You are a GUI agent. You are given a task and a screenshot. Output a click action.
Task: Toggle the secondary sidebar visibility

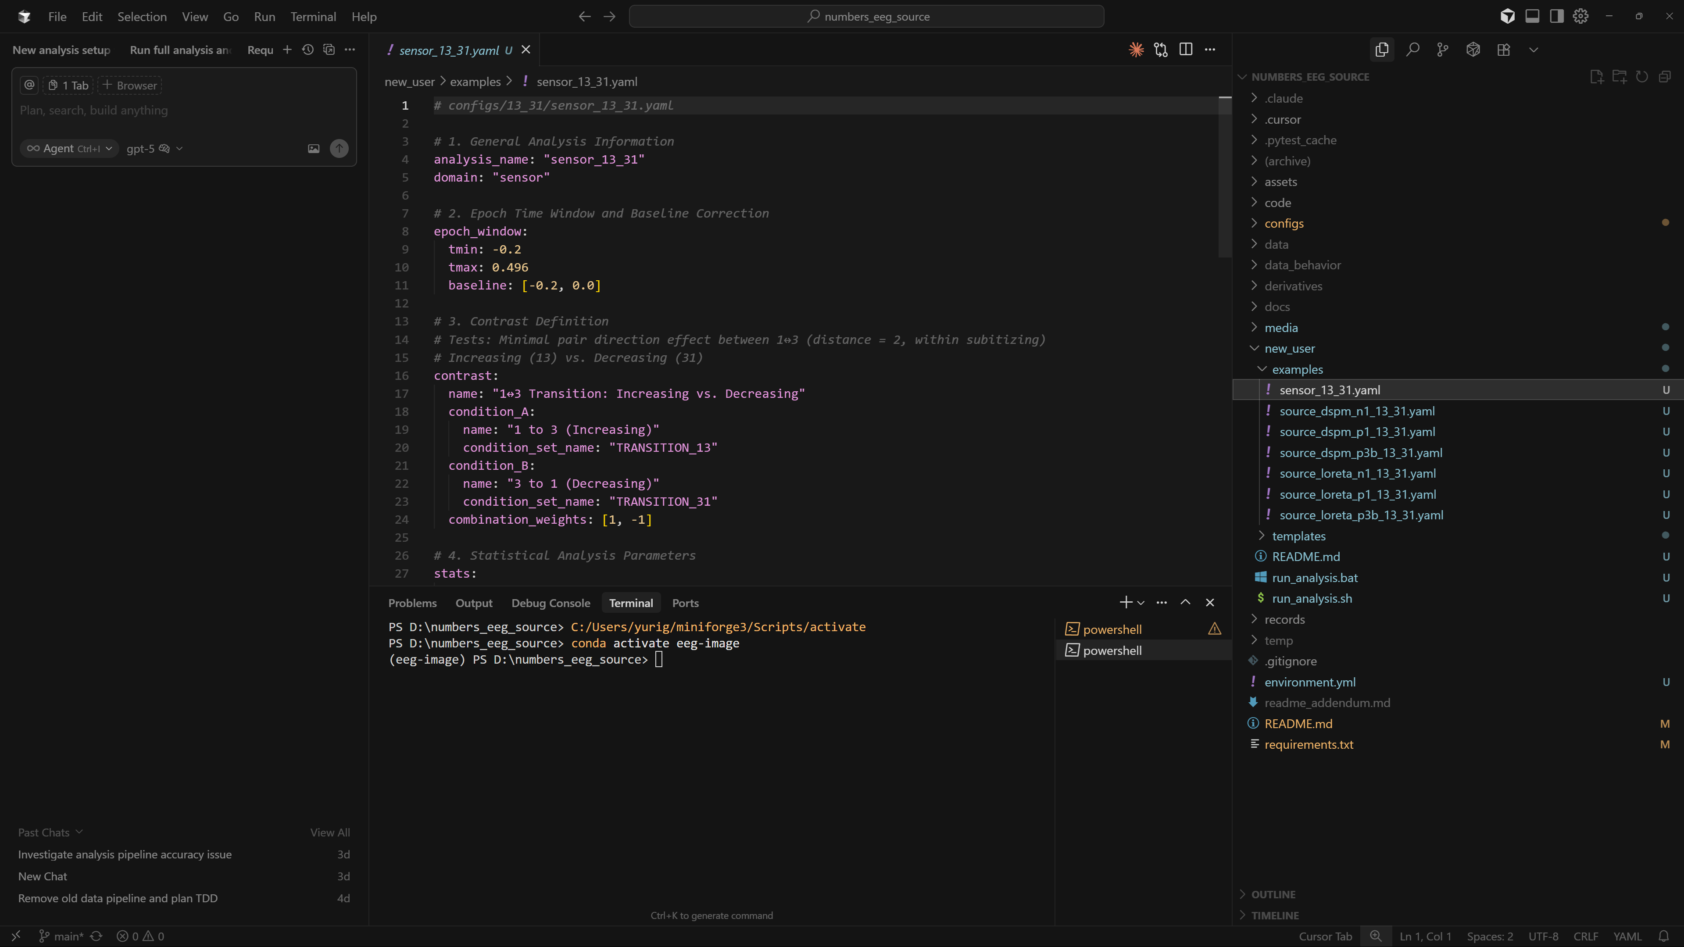[x=1556, y=16]
